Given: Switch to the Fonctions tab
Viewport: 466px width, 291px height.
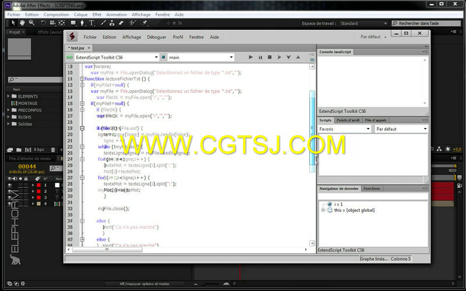Looking at the screenshot, I should [372, 189].
